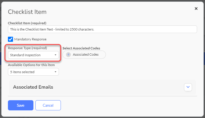Expand the Associated Emails section chevron
This screenshot has width=205, height=118.
[x=188, y=87]
